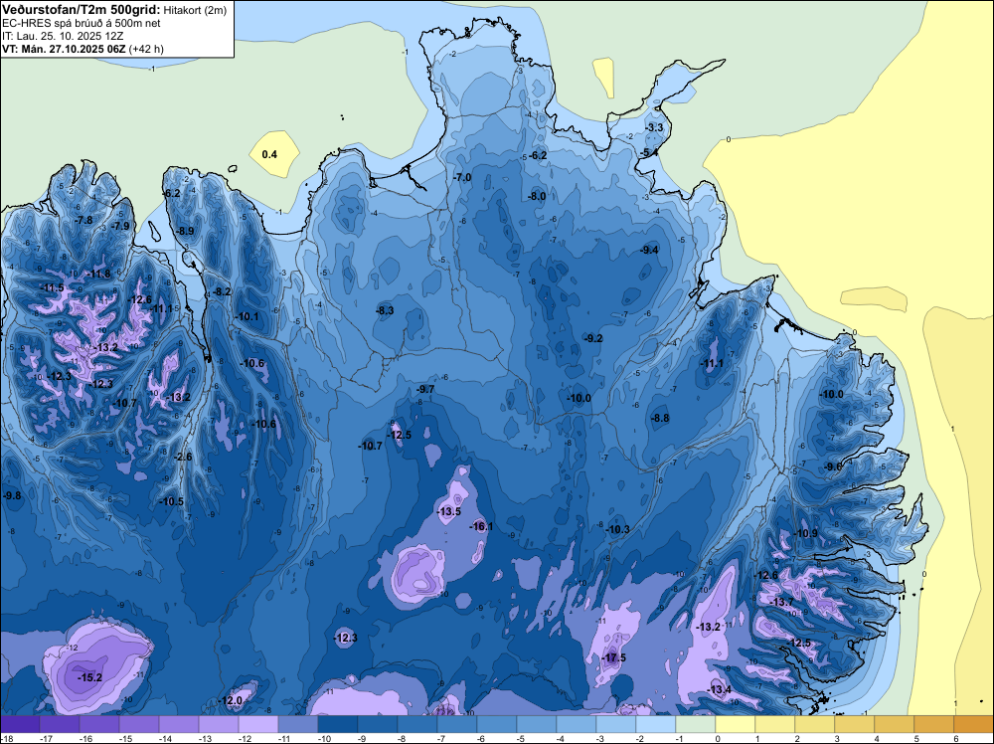Click the -7.0 temperature label
994x744 pixels.
pos(462,178)
